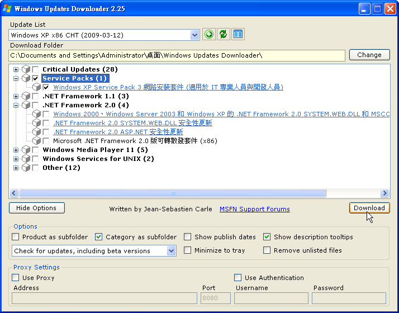Click the scroll right arrow of update tree

384,193
